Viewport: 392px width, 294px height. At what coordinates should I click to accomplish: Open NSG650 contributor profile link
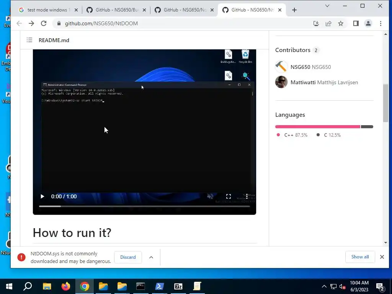(x=310, y=67)
